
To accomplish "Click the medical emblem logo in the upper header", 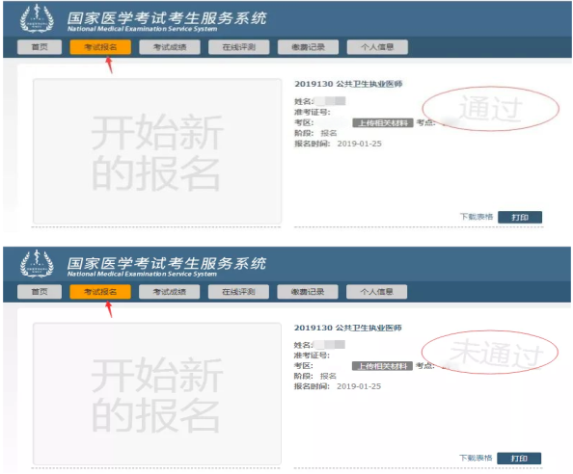I will 37,18.
